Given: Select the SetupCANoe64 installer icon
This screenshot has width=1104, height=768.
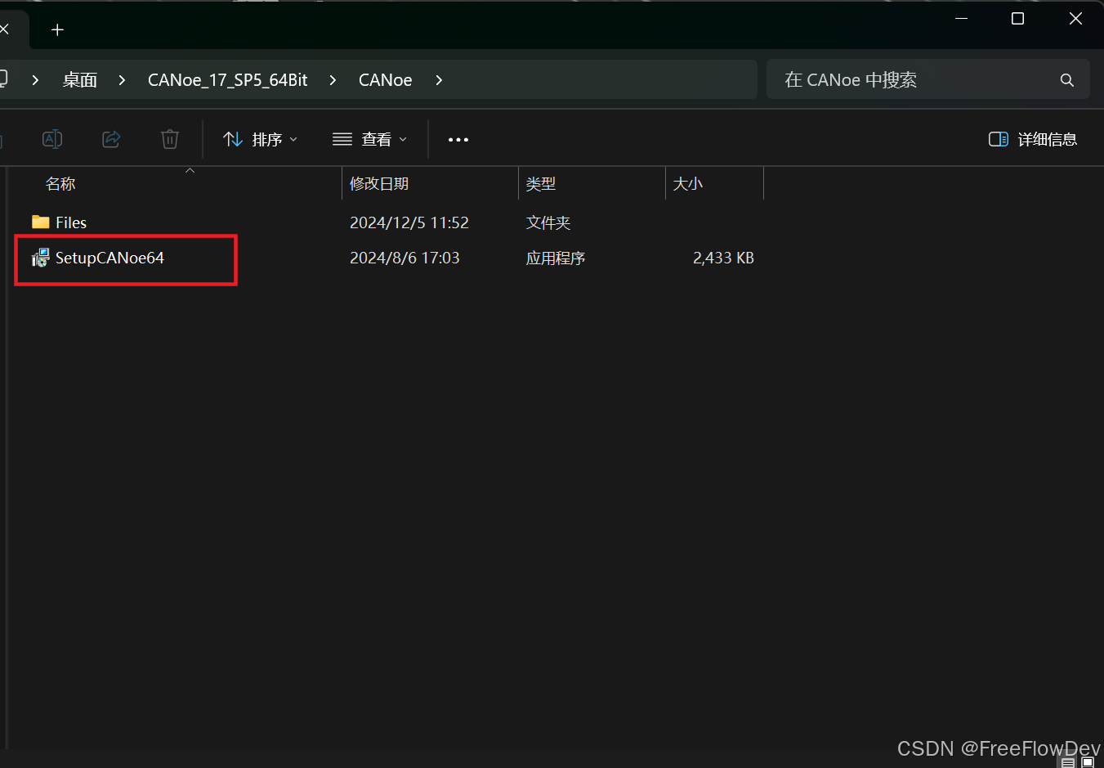Looking at the screenshot, I should pos(41,258).
